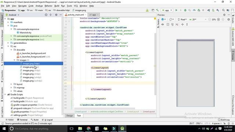Open orientation dropdown in preview
235x132 pixels.
tap(171, 19)
